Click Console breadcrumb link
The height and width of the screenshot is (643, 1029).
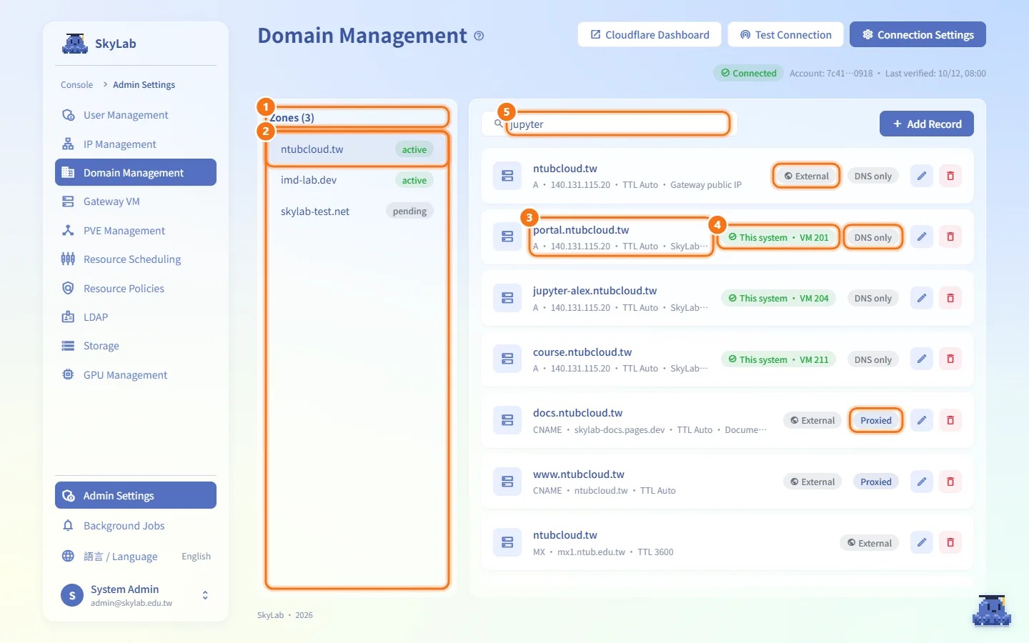click(x=76, y=84)
